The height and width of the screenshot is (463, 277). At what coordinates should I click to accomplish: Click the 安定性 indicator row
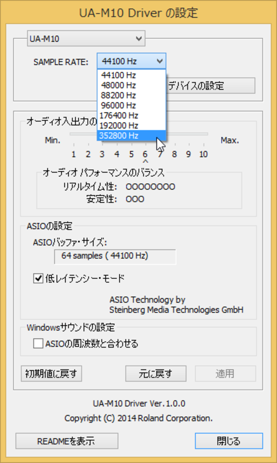[x=115, y=199]
